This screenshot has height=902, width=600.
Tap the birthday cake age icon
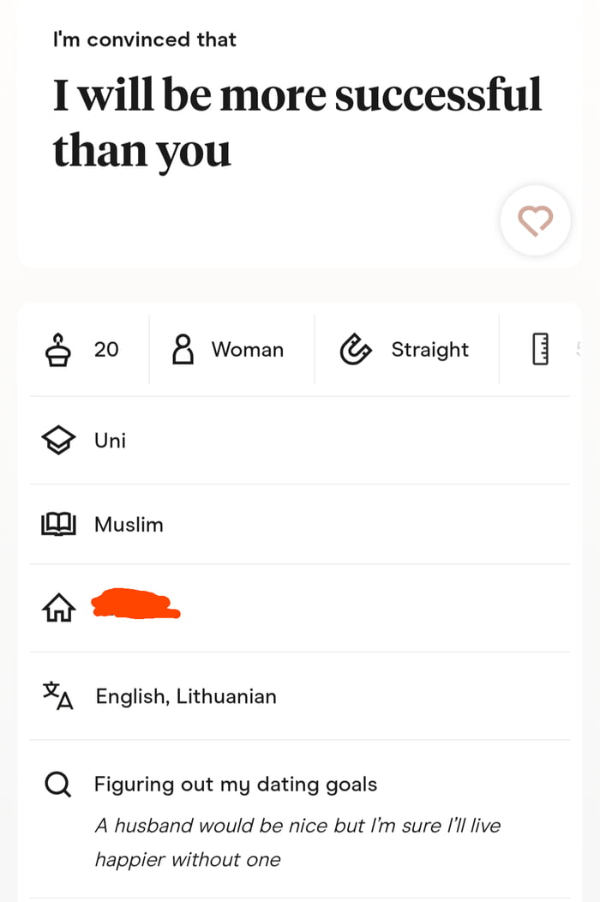[x=57, y=349]
